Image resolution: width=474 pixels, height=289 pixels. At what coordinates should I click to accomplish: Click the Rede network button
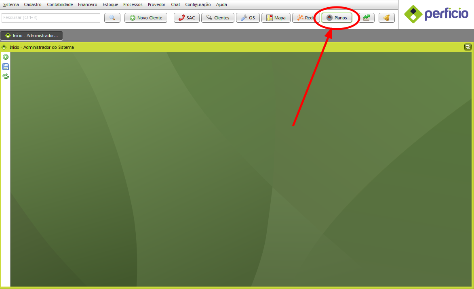click(x=306, y=18)
